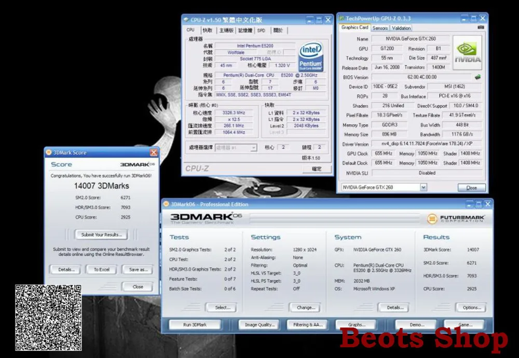This screenshot has width=519, height=358.
Task: Click the Filtering & AA... button
Action: click(x=307, y=325)
